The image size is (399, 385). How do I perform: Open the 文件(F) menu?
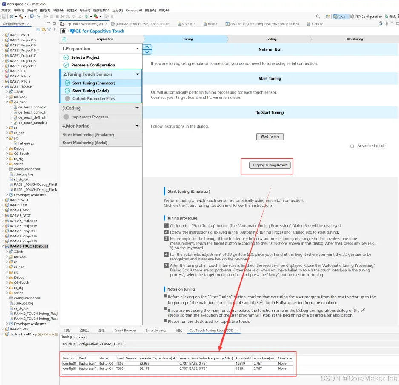(6, 11)
